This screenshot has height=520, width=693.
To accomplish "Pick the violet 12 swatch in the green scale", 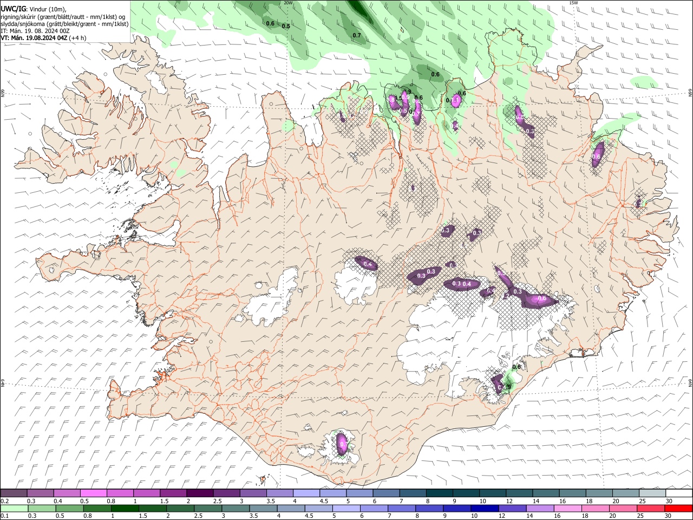I will click(513, 508).
